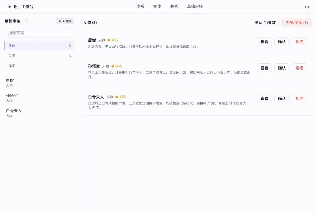
Task: View the 唐僧 draft via 查看
Action: [264, 42]
